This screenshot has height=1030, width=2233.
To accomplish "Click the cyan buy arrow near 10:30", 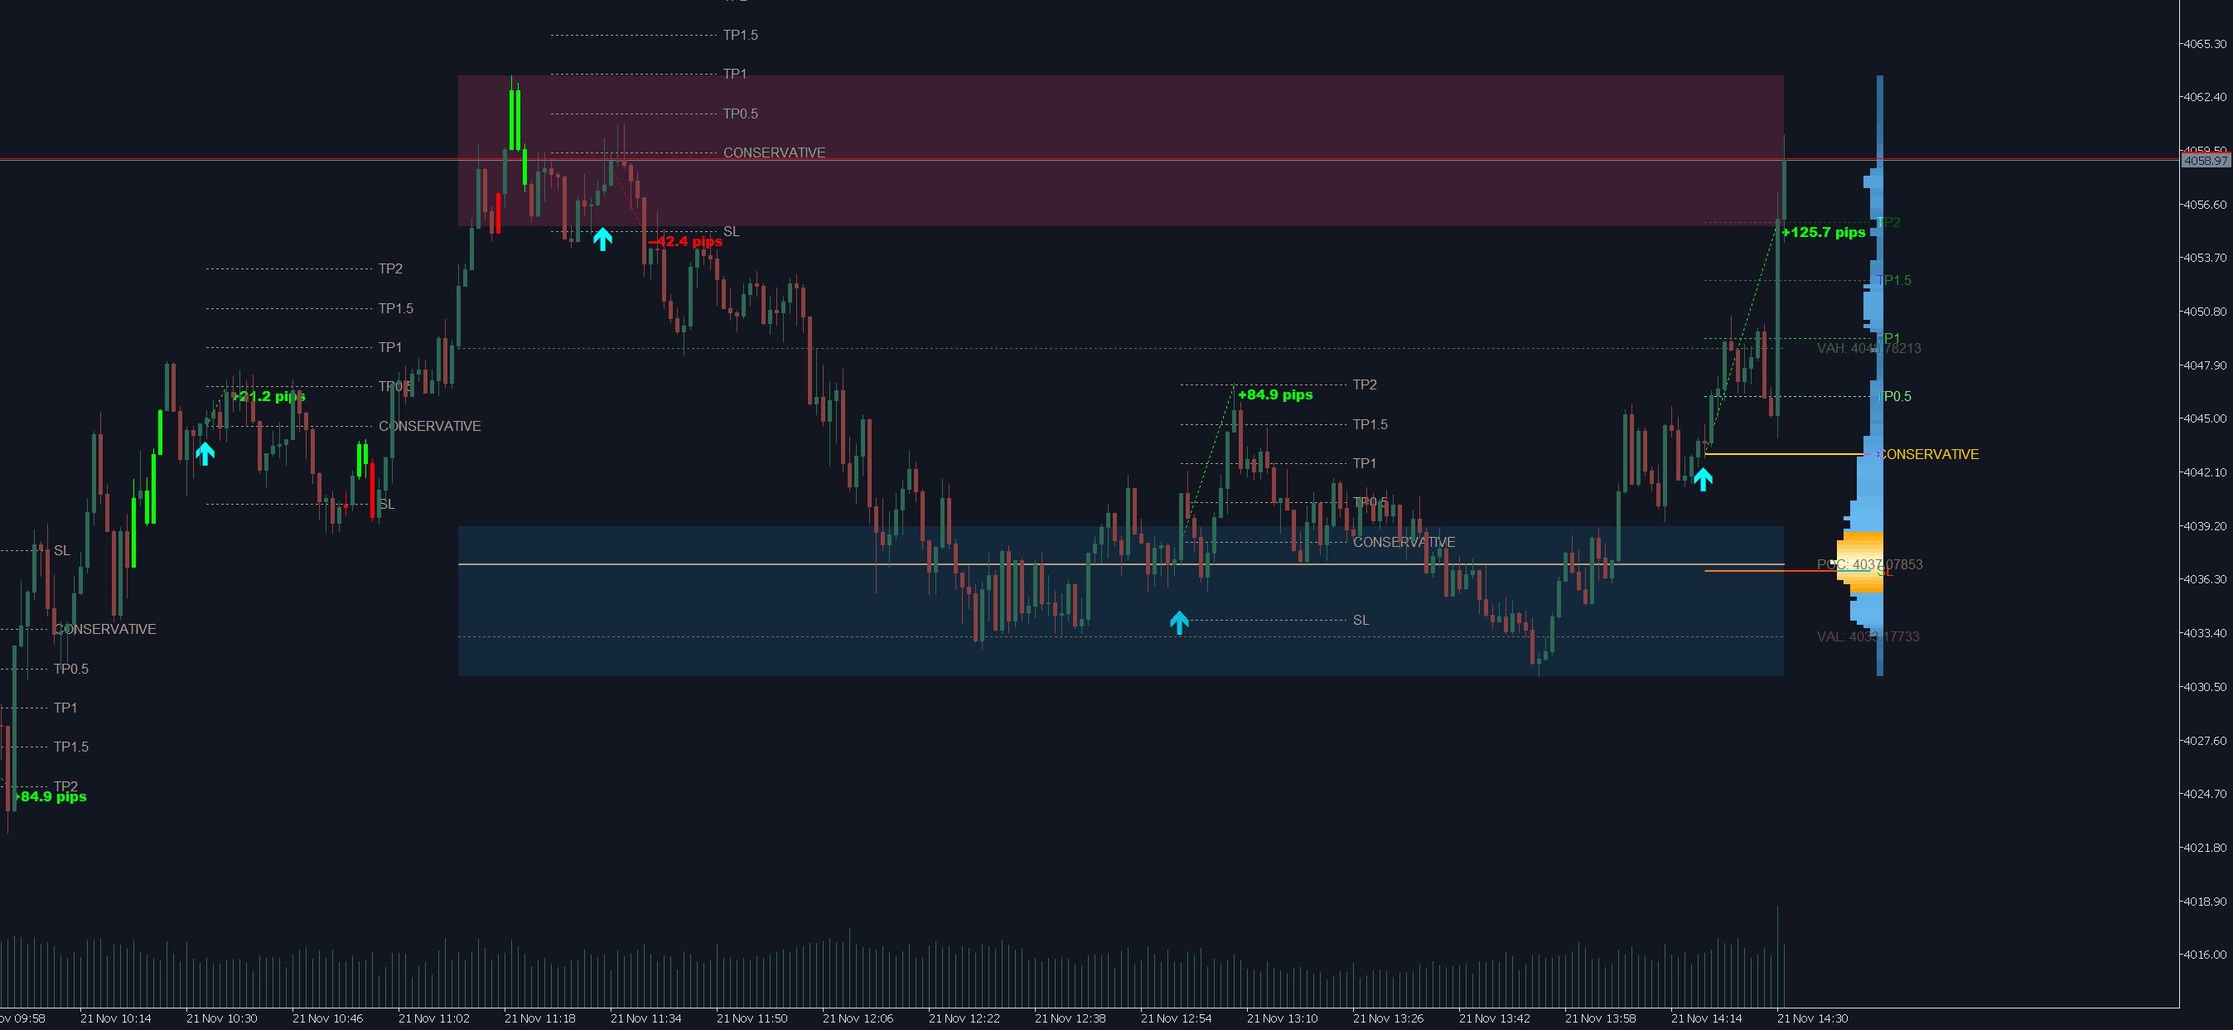I will pyautogui.click(x=205, y=453).
